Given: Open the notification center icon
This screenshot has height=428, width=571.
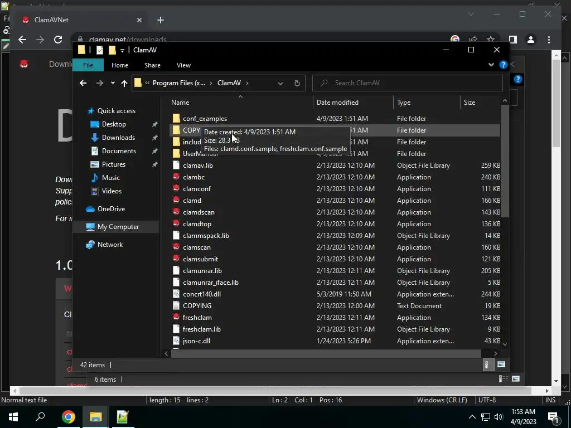Looking at the screenshot, I should pyautogui.click(x=553, y=417).
